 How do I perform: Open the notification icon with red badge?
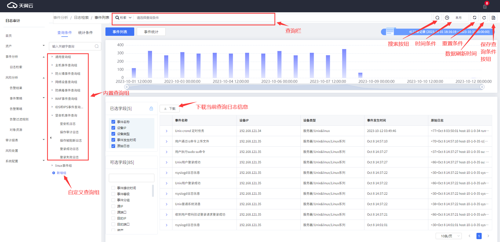pyautogui.click(x=485, y=6)
